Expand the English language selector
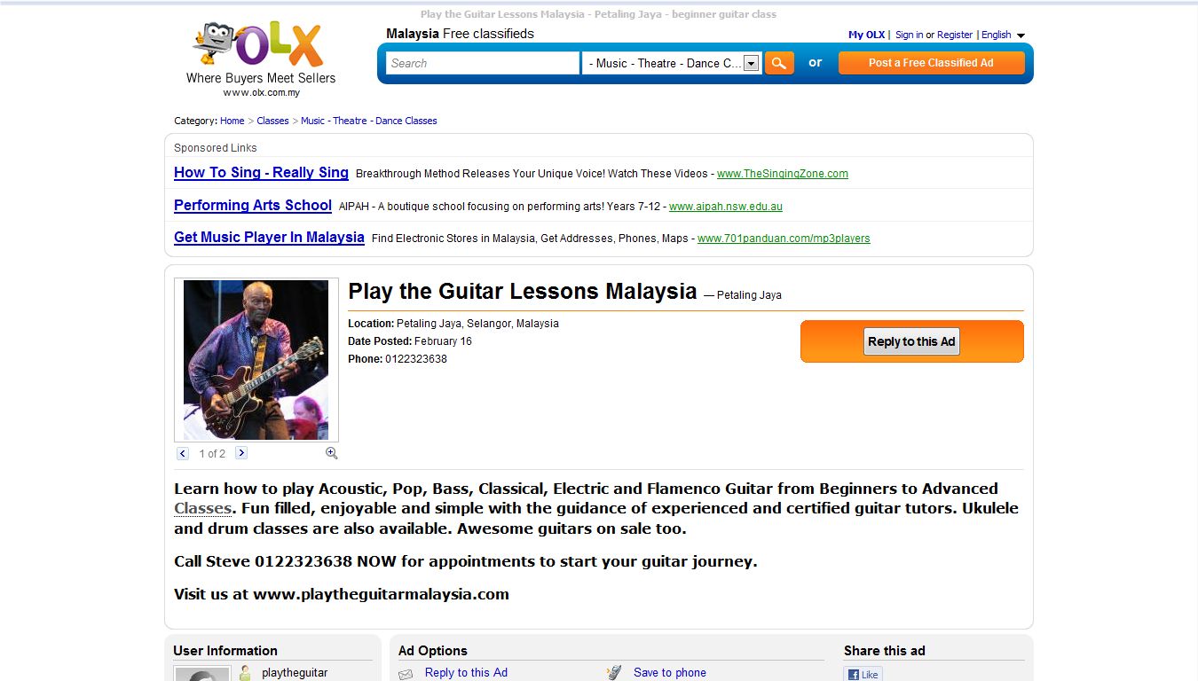Image resolution: width=1198 pixels, height=681 pixels. tap(1004, 35)
